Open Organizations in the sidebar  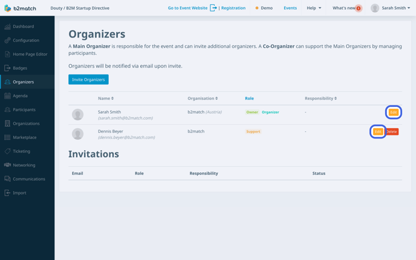coord(27,123)
